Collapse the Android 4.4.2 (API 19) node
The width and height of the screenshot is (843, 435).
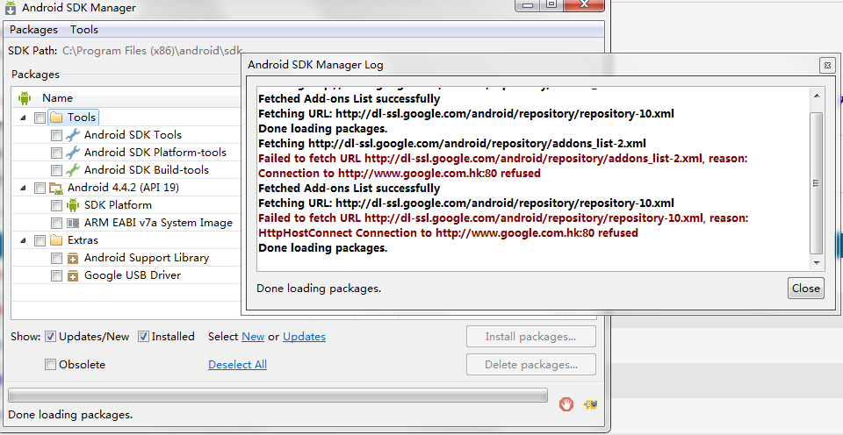pos(23,188)
